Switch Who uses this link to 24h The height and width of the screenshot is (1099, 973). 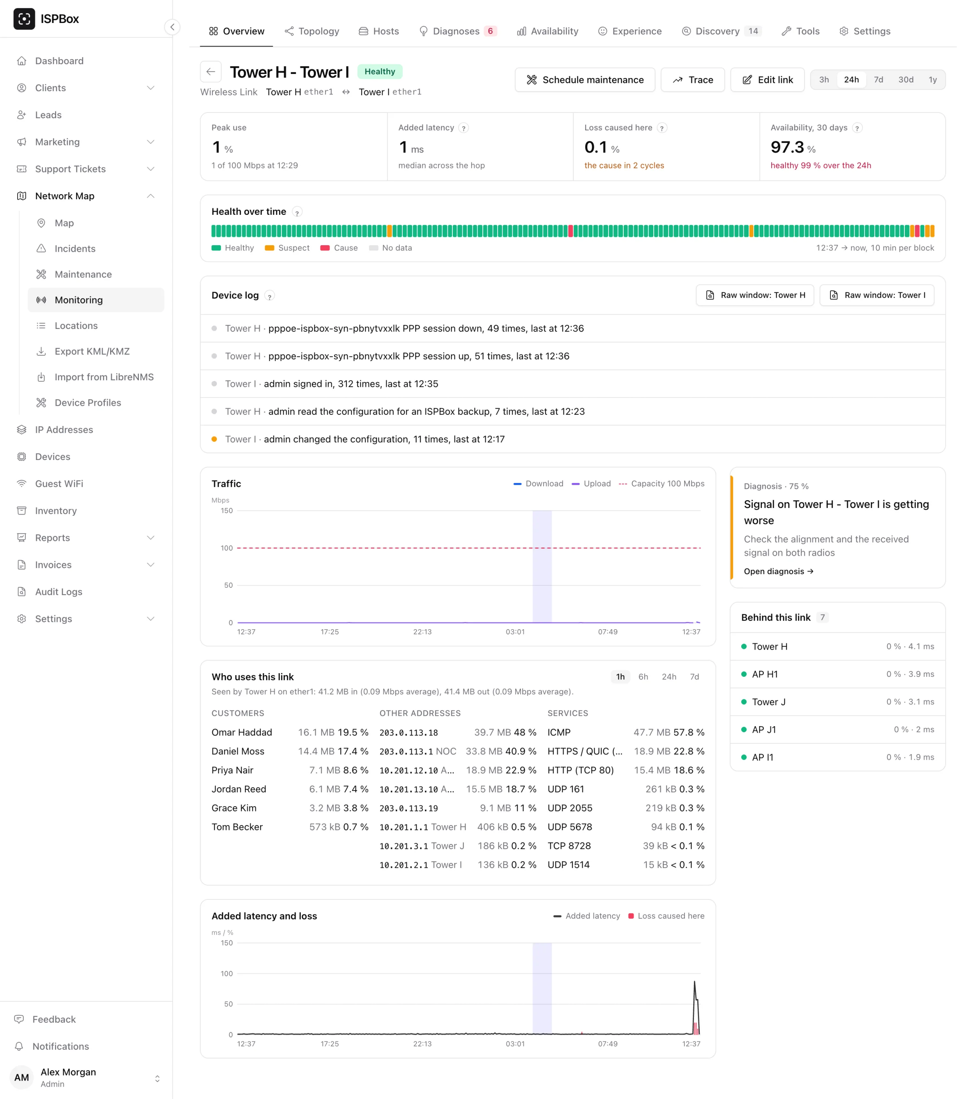coord(669,677)
